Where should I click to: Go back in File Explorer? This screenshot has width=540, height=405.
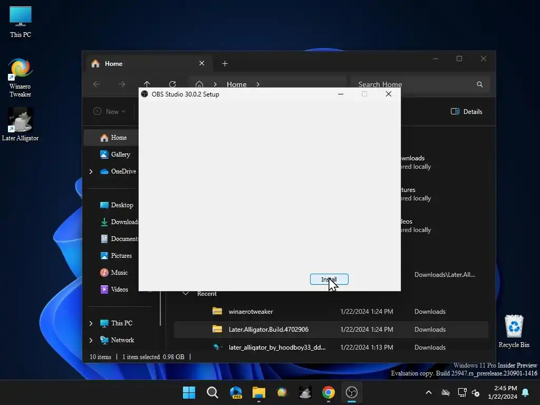(x=97, y=84)
